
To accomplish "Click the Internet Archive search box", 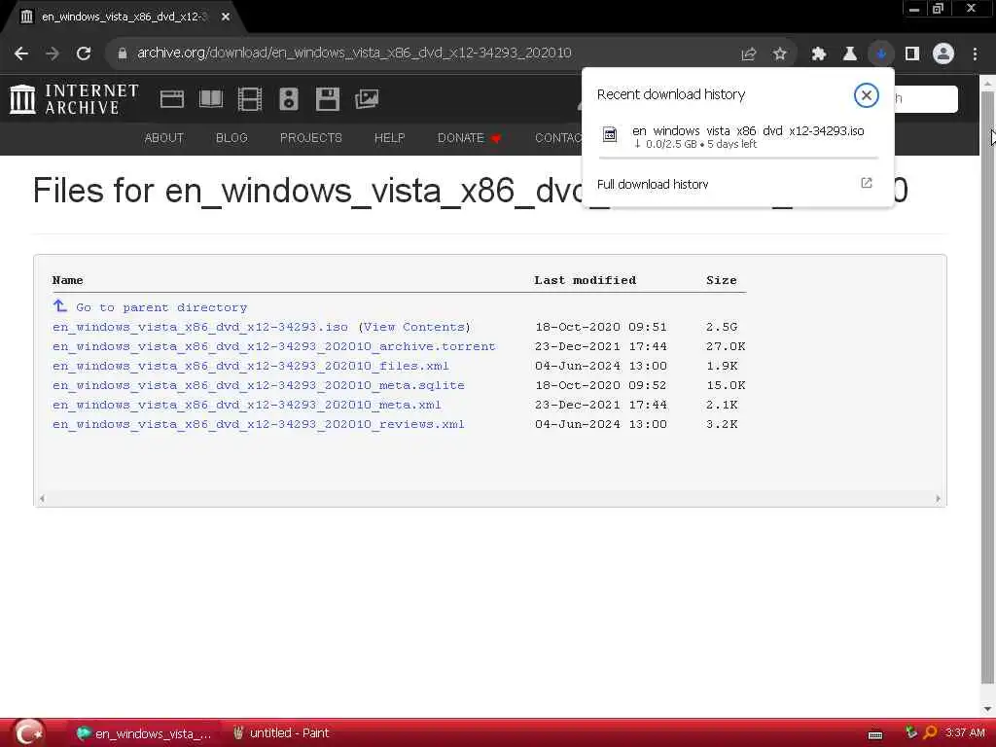I will [924, 98].
